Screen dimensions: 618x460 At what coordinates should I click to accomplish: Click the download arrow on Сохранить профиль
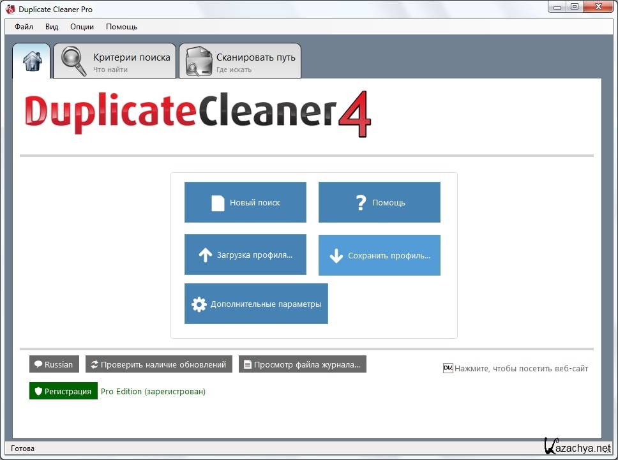(336, 256)
